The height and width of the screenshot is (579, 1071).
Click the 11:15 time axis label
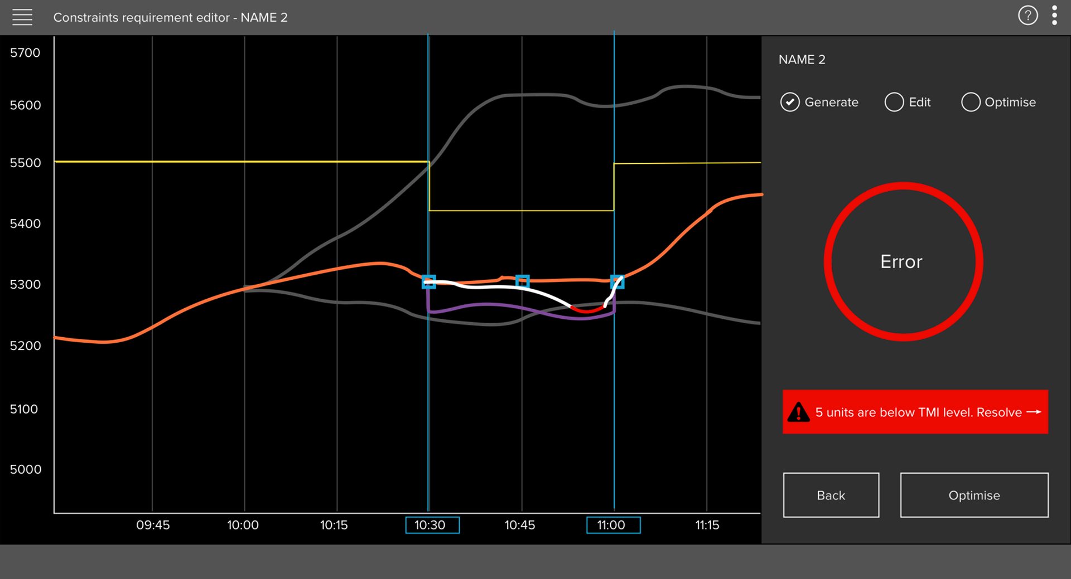pos(707,525)
